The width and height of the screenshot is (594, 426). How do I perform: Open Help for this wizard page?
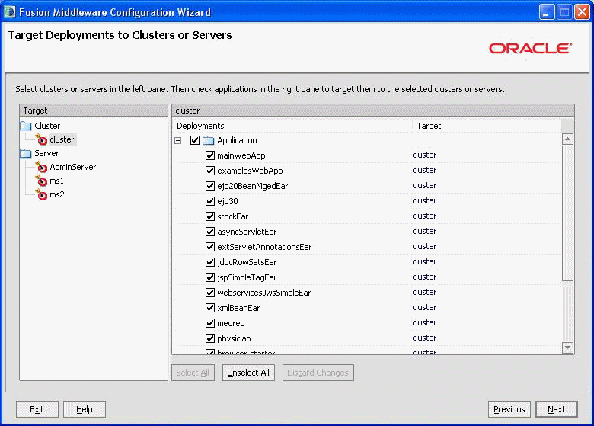point(84,409)
